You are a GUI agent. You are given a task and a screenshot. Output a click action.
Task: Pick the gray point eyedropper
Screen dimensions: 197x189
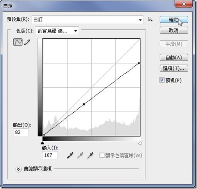(80, 155)
